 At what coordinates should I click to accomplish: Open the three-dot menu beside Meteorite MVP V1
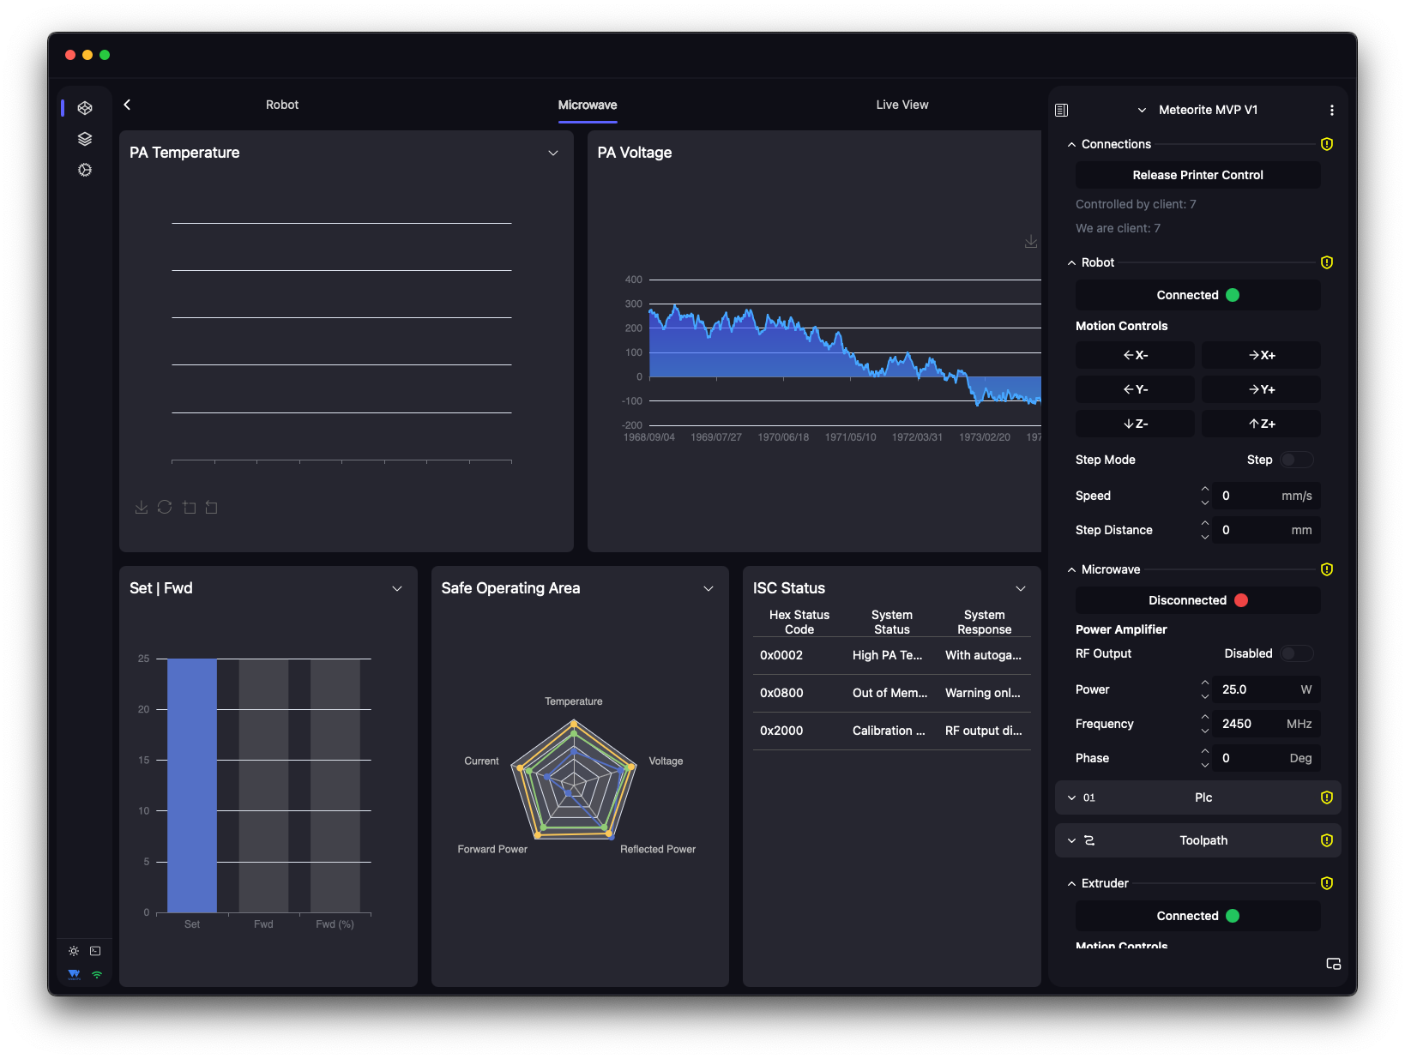coord(1331,110)
